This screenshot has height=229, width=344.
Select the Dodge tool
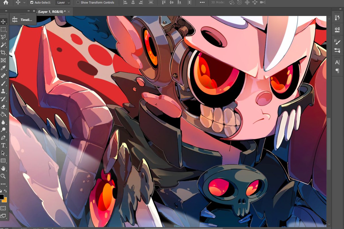3,130
